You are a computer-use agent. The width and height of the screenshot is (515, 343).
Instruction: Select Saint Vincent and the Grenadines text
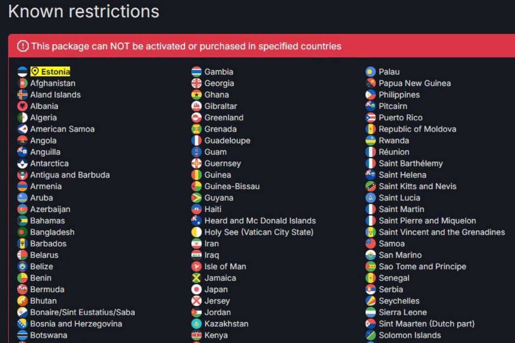pyautogui.click(x=442, y=232)
